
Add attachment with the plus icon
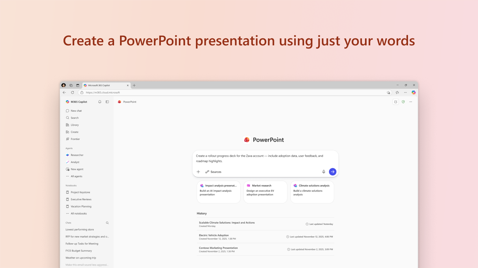[x=198, y=172]
